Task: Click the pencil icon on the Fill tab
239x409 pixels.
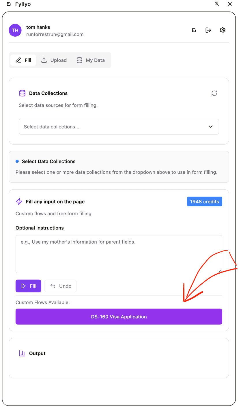Action: pos(18,60)
